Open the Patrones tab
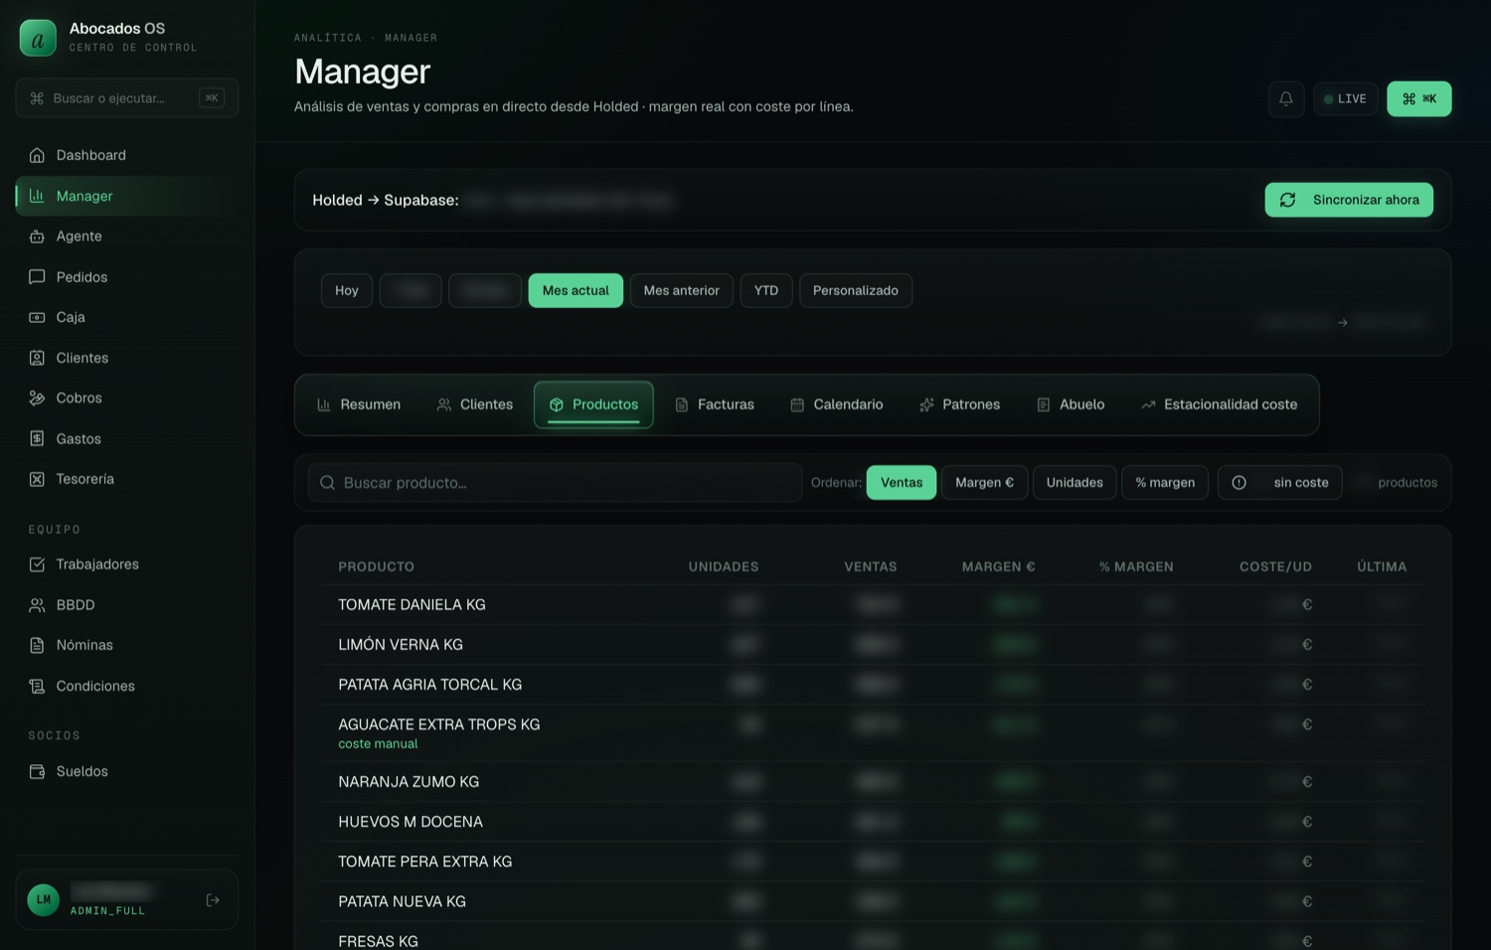 pyautogui.click(x=960, y=404)
